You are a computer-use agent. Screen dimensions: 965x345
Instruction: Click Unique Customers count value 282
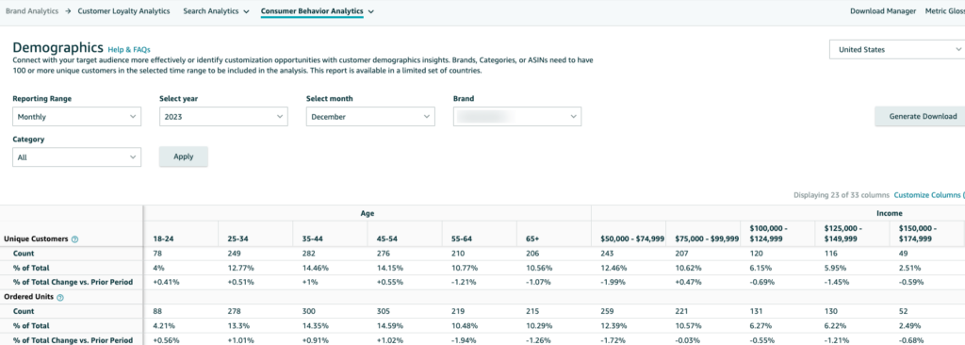[308, 254]
